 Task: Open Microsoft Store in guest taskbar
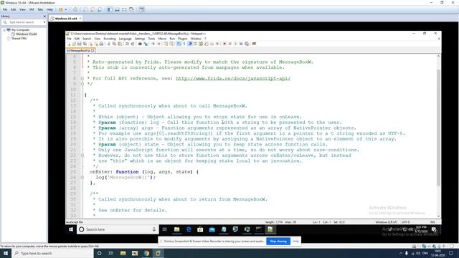click(200, 229)
